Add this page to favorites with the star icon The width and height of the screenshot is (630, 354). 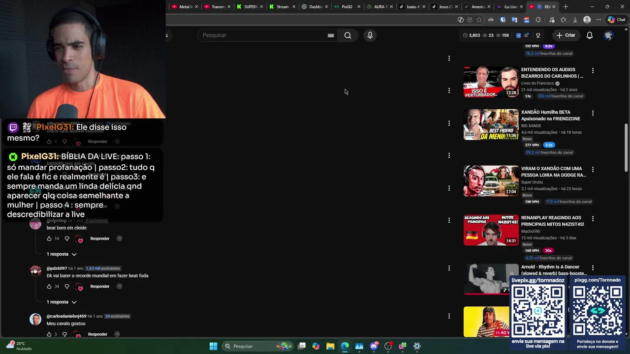pyautogui.click(x=479, y=20)
